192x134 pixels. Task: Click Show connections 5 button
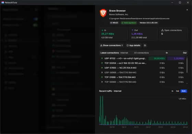pos(111,45)
